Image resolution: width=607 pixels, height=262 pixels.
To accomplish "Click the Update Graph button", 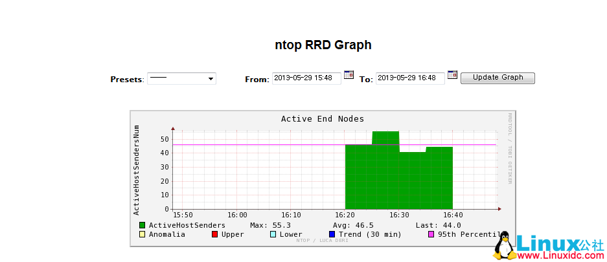I will pyautogui.click(x=498, y=78).
